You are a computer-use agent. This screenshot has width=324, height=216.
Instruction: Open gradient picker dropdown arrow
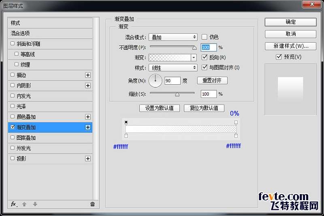click(x=194, y=58)
